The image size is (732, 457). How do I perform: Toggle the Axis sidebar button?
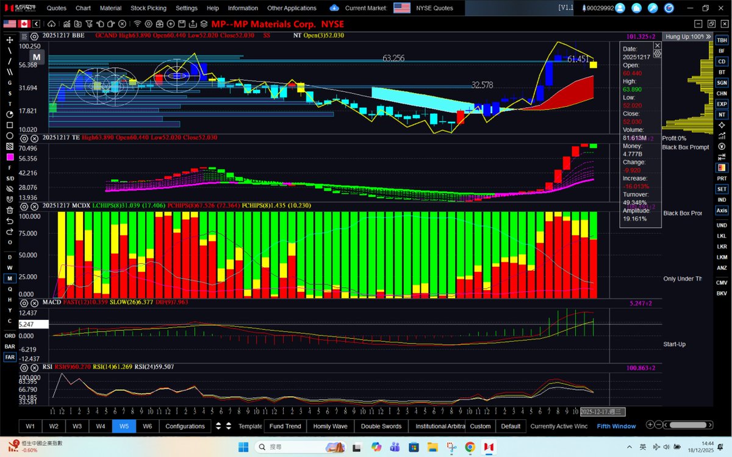722,210
